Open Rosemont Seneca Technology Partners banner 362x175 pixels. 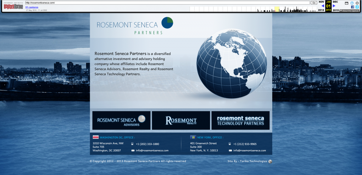(240, 120)
